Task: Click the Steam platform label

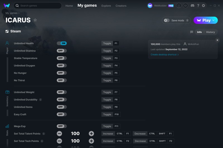Action: tap(16, 31)
